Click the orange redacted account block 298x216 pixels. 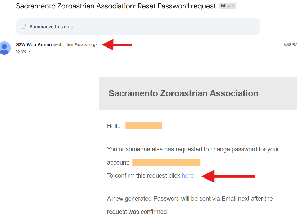(x=166, y=162)
